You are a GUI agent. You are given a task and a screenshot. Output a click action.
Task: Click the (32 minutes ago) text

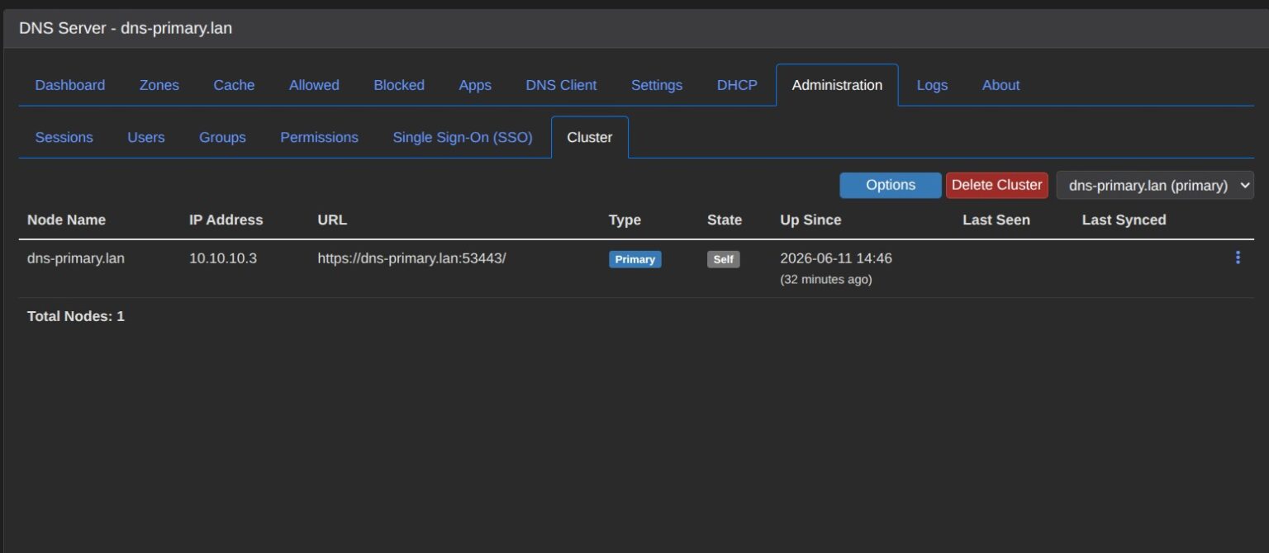tap(826, 279)
